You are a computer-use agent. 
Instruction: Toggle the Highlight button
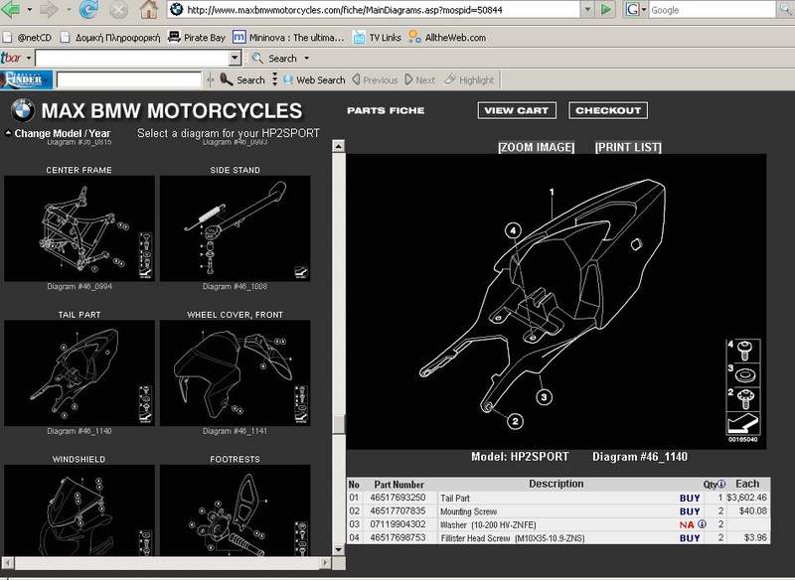468,80
